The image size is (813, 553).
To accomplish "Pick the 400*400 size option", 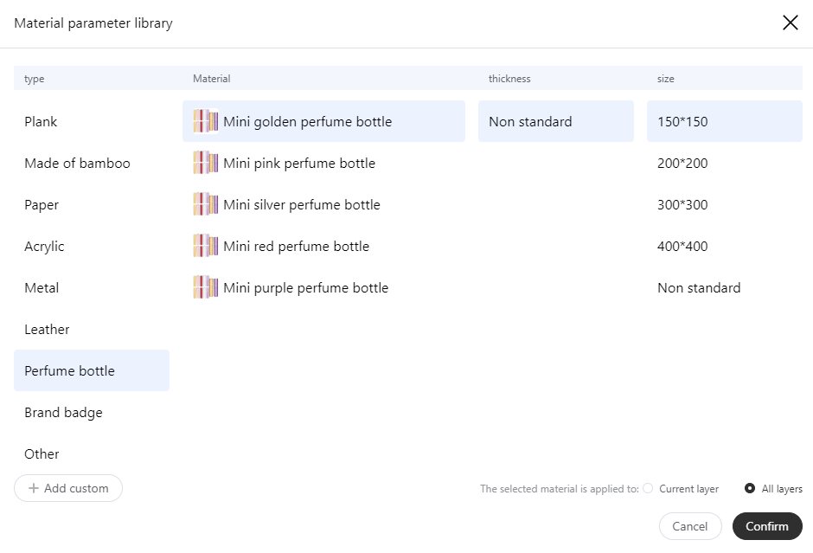I will (x=724, y=246).
